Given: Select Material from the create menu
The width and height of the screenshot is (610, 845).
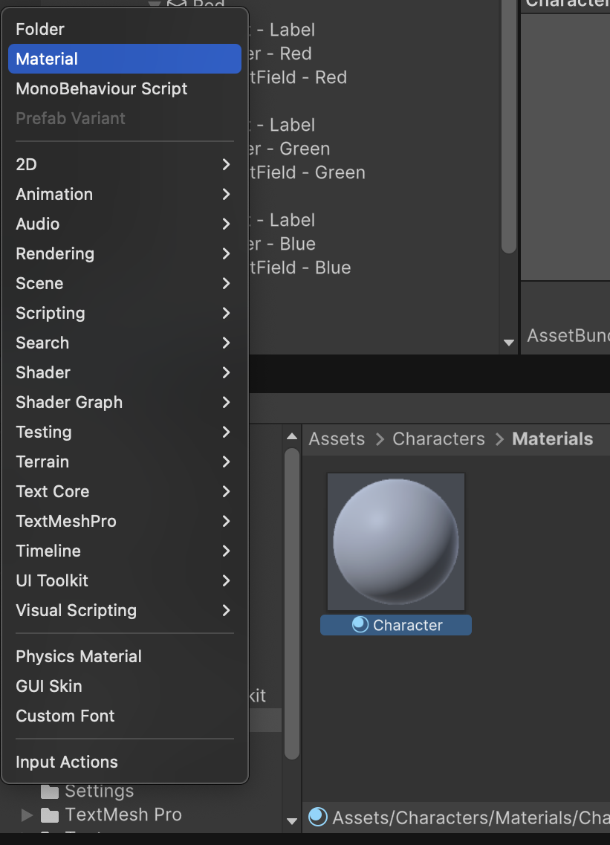Looking at the screenshot, I should coord(48,59).
